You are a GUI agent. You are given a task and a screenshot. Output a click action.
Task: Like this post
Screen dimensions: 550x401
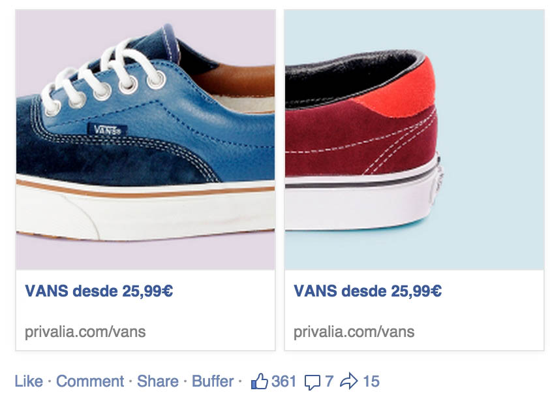[29, 381]
